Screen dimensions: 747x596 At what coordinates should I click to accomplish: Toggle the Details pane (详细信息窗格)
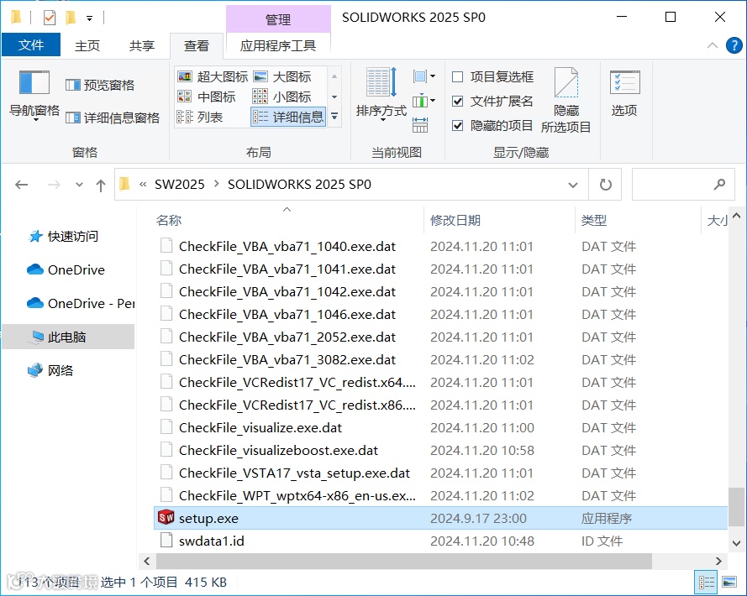(113, 118)
